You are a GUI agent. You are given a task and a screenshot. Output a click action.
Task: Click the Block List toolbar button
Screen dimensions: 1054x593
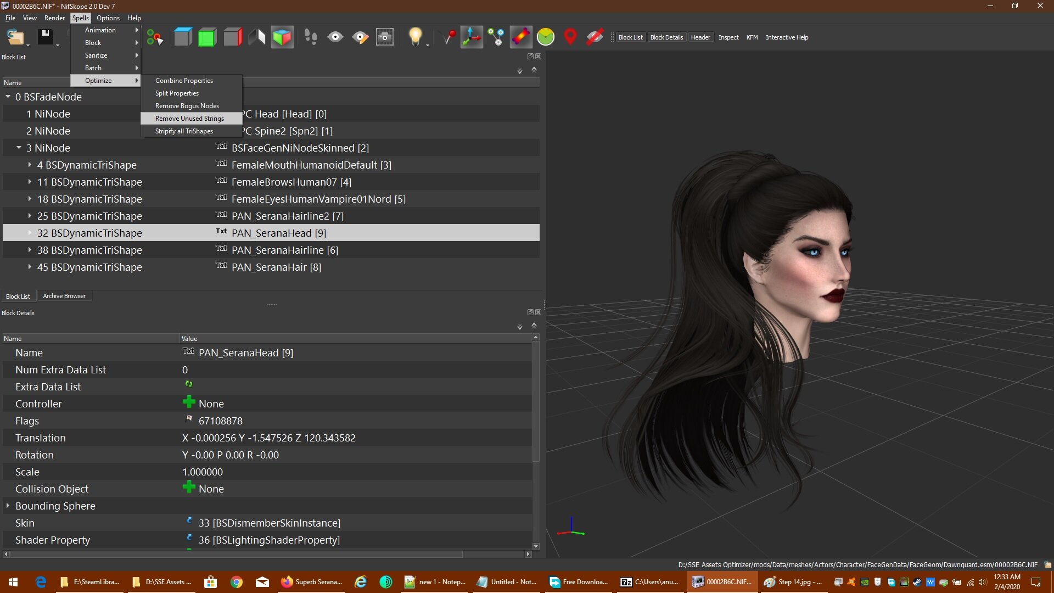(630, 37)
